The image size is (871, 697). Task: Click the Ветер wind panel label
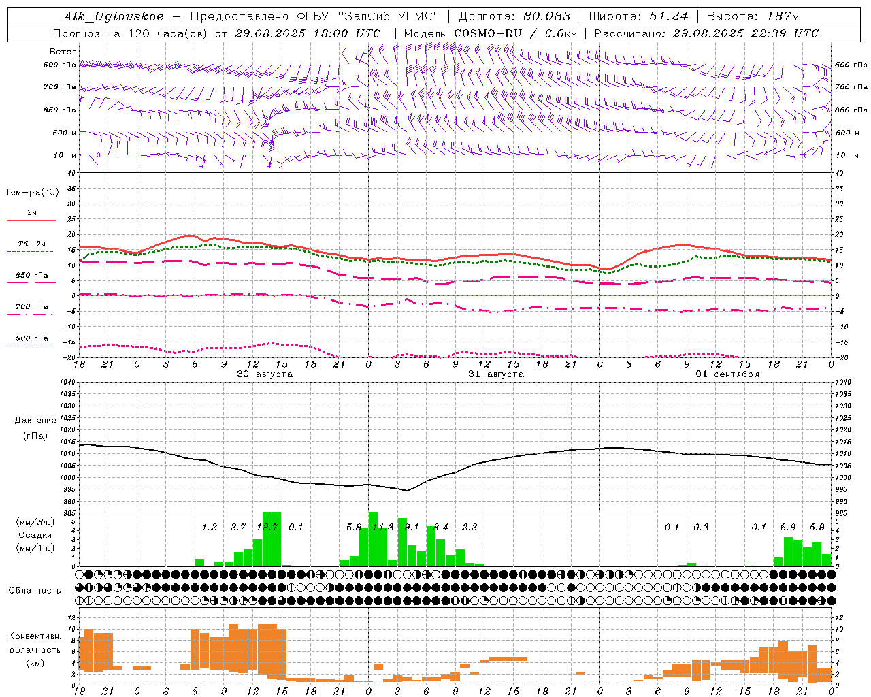click(63, 52)
